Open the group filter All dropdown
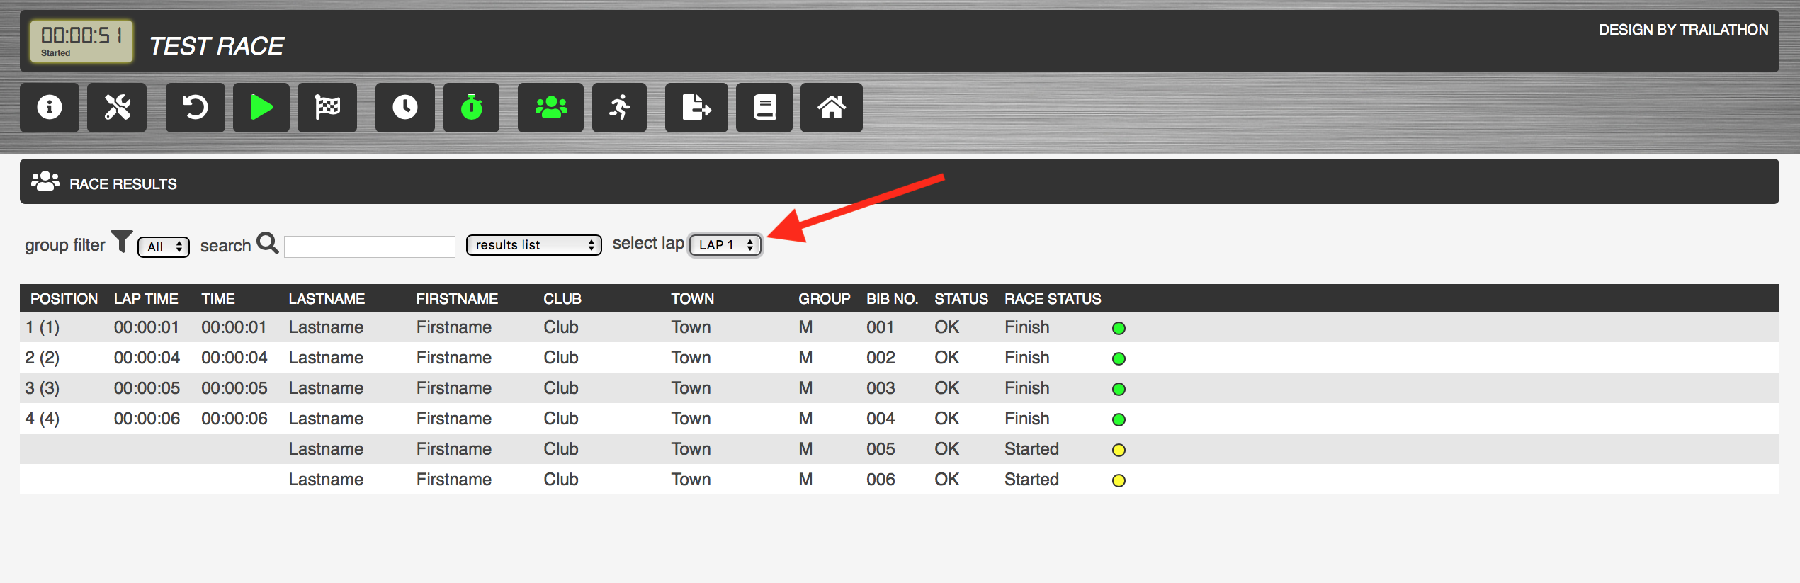The height and width of the screenshot is (583, 1800). coord(164,247)
